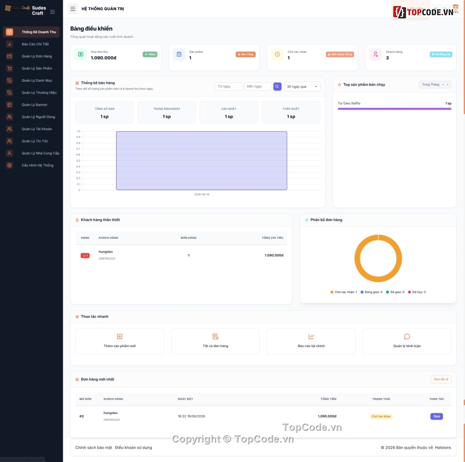Toggle the Đã hủy legend item

click(417, 292)
